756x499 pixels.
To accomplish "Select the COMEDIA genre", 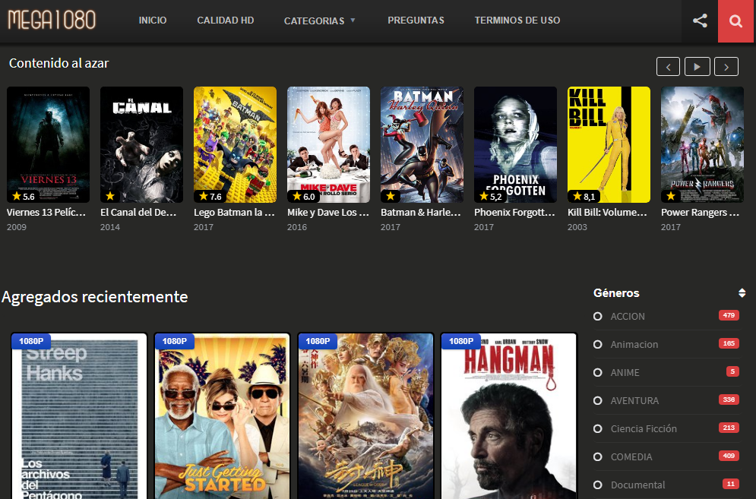I will pos(631,456).
